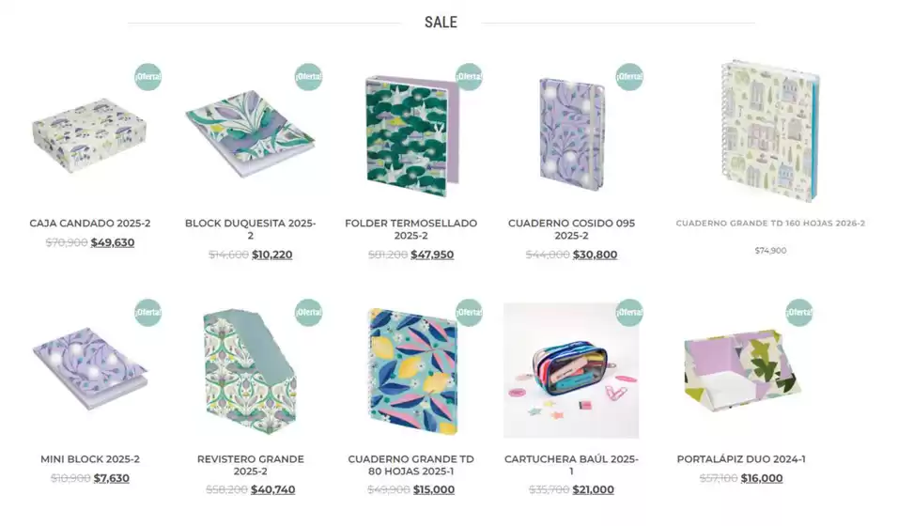Click the ¡Oferta! badge on Cartuchera Baúl
The height and width of the screenshot is (526, 898).
click(629, 313)
